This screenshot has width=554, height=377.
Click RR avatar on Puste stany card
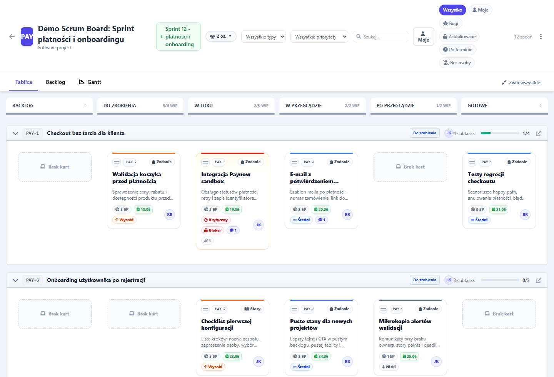point(347,362)
